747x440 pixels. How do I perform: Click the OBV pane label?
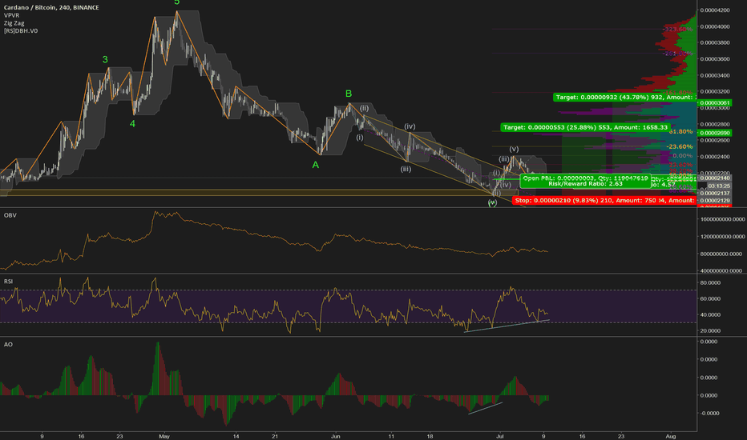(x=10, y=215)
